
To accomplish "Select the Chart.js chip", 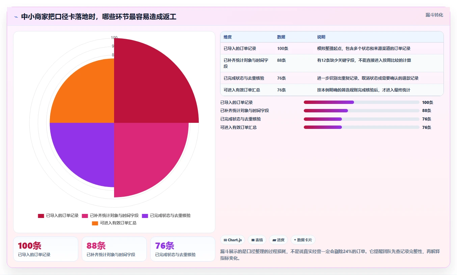I will (x=233, y=240).
